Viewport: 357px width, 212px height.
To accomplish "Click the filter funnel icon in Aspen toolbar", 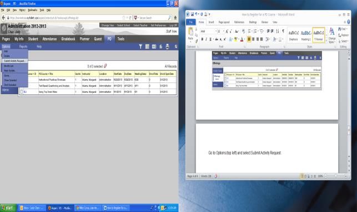I will click(x=140, y=46).
